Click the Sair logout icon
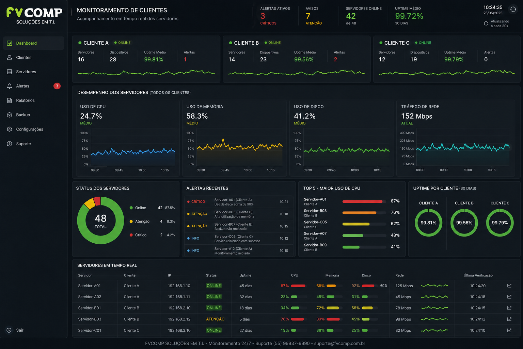This screenshot has width=523, height=349. pos(9,330)
